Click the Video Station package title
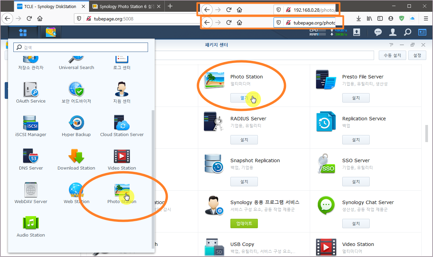Image resolution: width=433 pixels, height=257 pixels. [358, 244]
